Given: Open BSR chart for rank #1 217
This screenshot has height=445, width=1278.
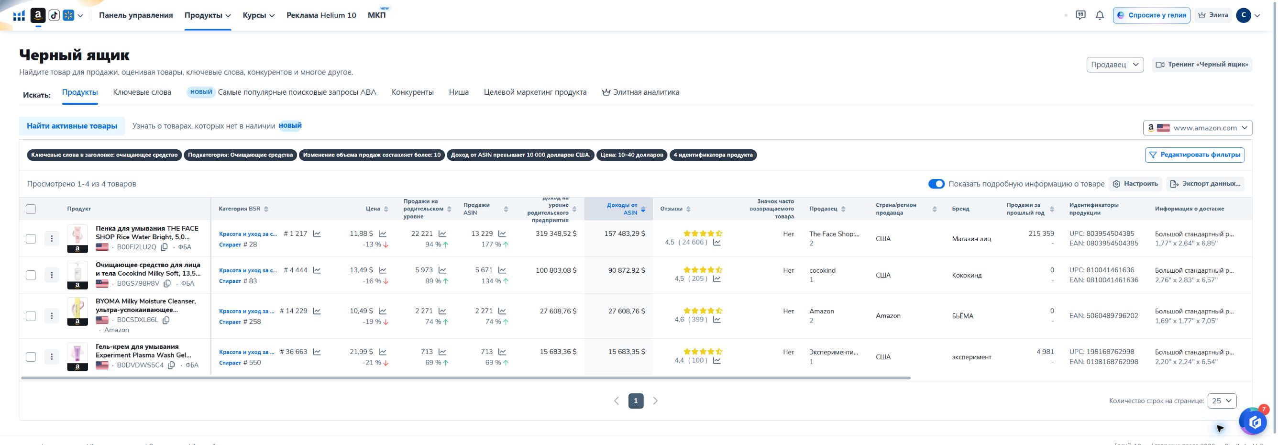Looking at the screenshot, I should 317,234.
